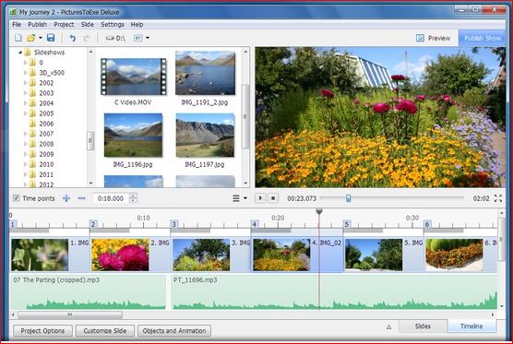Expand the 2002 folder
This screenshot has width=513, height=344.
[x=26, y=83]
